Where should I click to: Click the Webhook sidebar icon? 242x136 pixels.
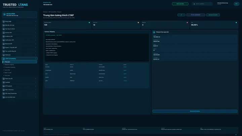4,55
